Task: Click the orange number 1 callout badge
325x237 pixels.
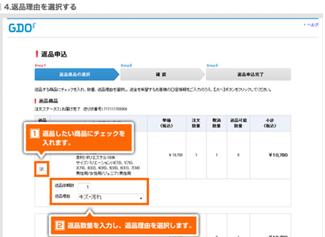Action: (35, 133)
